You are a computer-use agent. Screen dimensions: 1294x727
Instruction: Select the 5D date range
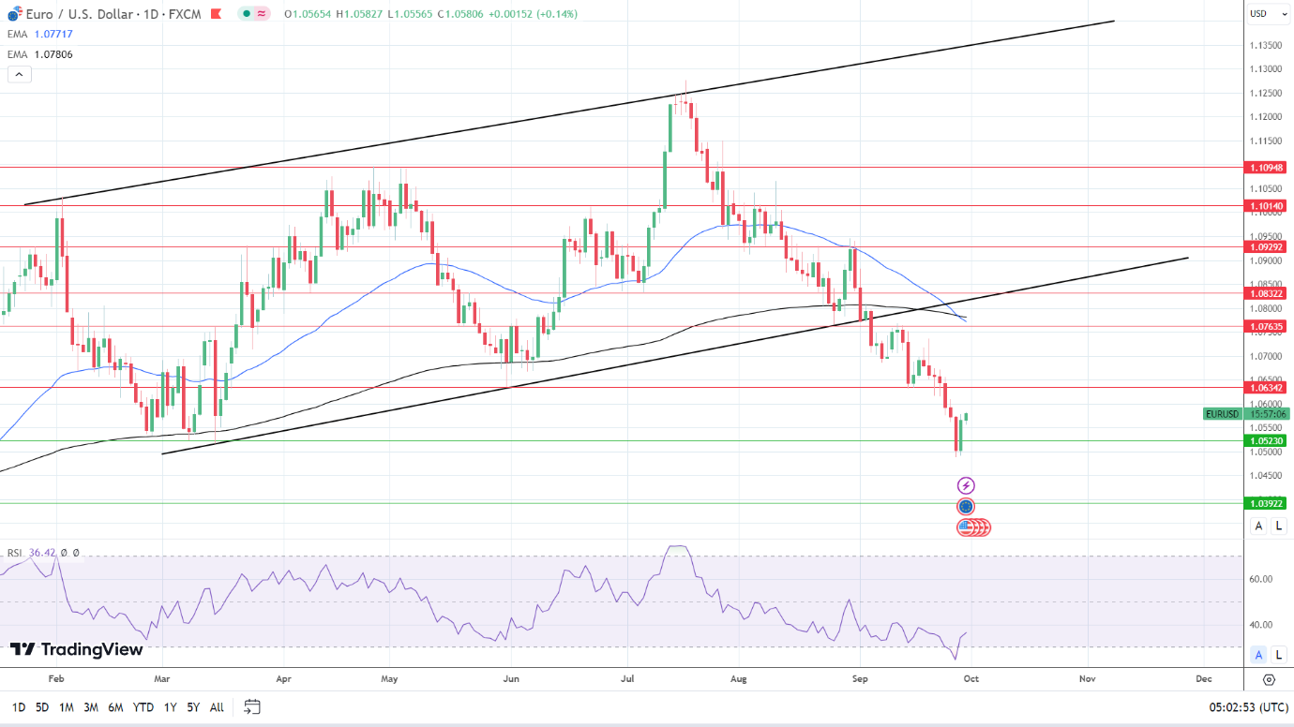[x=42, y=707]
